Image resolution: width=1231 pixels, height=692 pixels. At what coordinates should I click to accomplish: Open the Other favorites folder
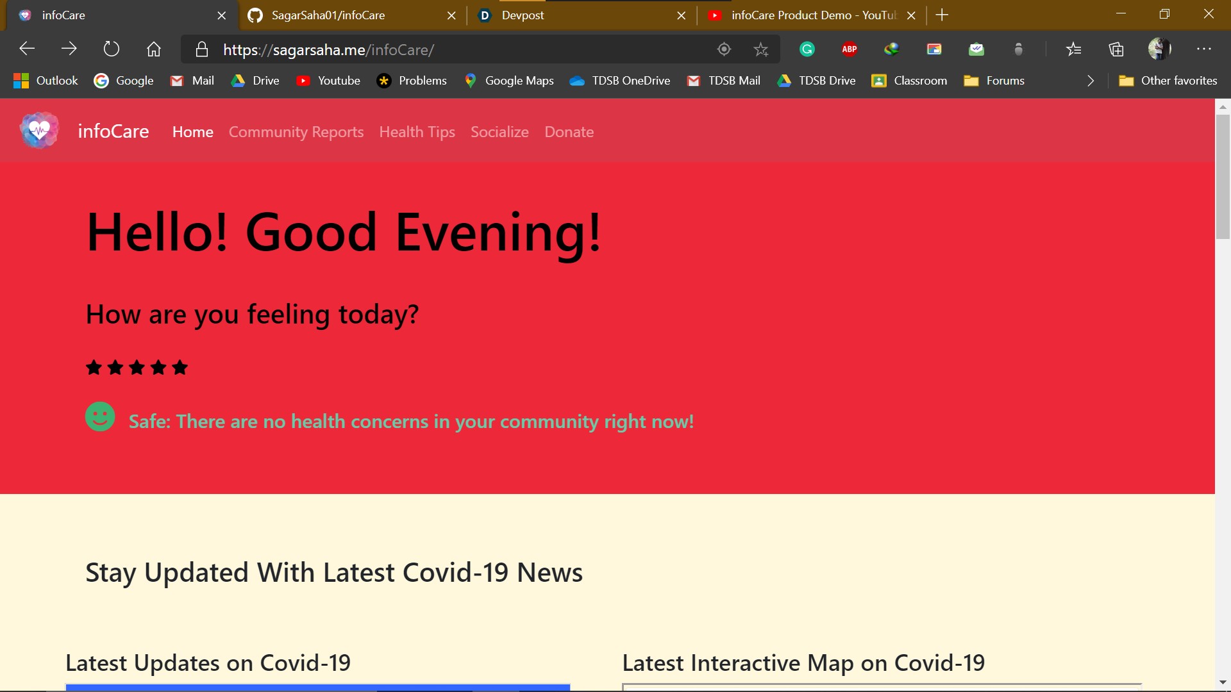pyautogui.click(x=1168, y=81)
